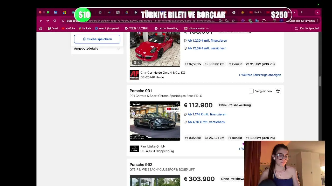Click Ab 12,59 € mtl. versichern link
Screen dimensions: 332x186
click(207, 48)
